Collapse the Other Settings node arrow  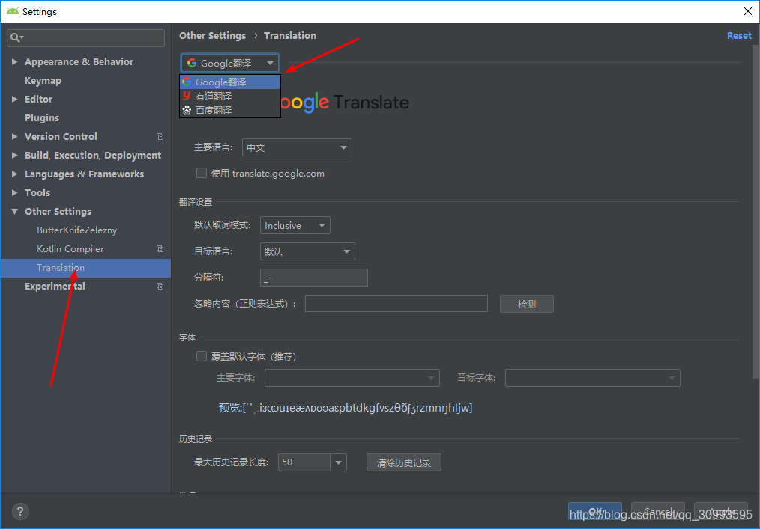pos(14,212)
